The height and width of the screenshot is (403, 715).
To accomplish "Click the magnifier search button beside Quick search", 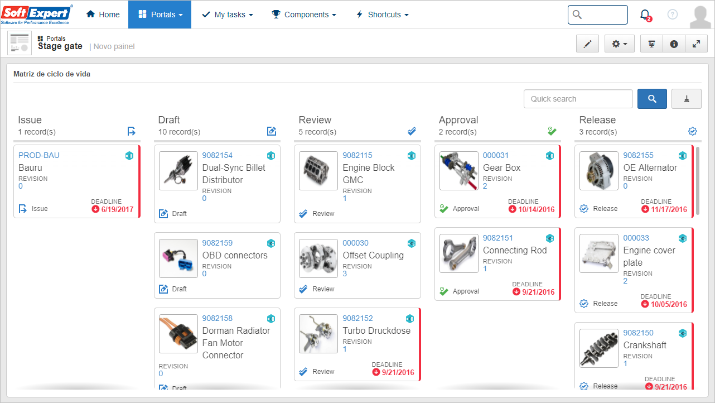I will 652,99.
